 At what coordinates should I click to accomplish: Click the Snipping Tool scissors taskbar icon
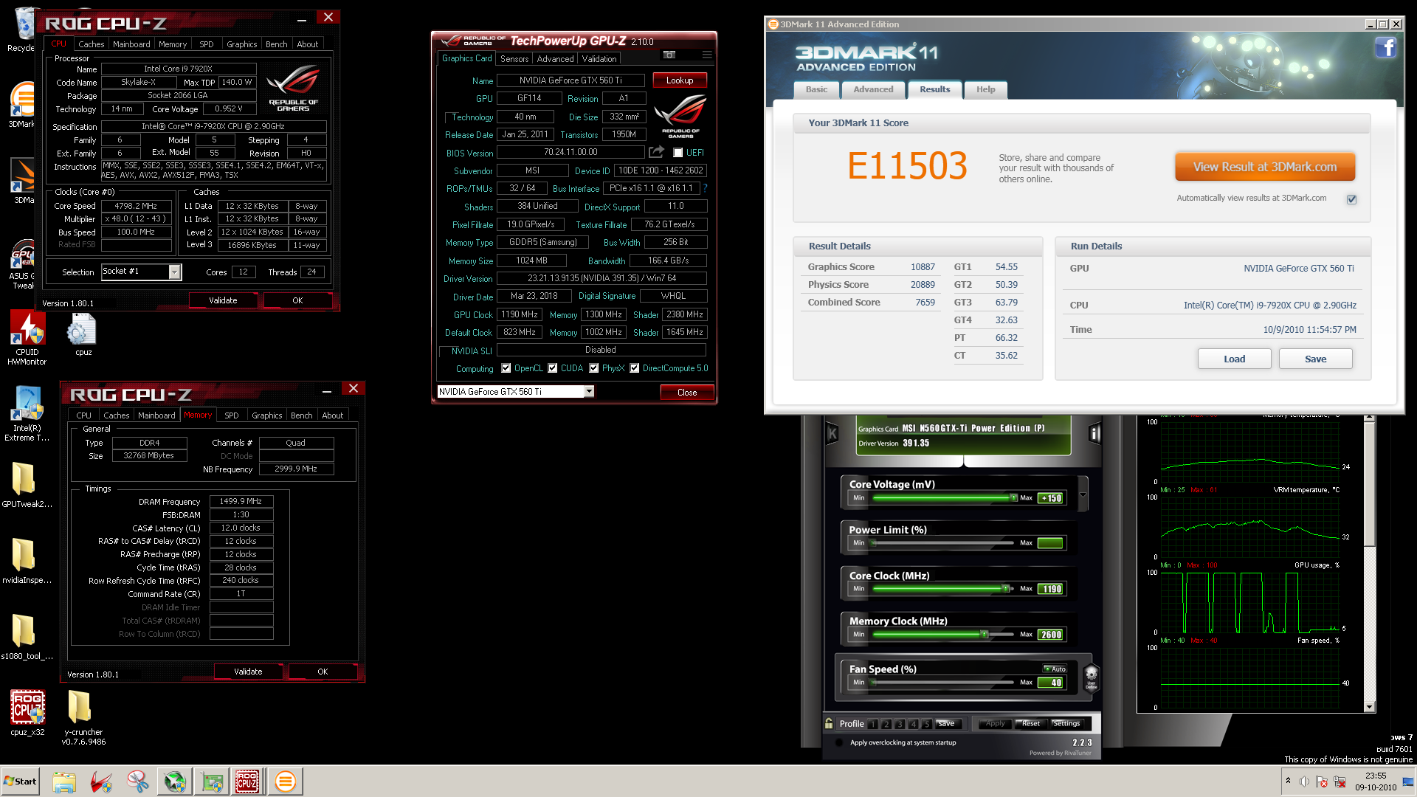[x=137, y=782]
